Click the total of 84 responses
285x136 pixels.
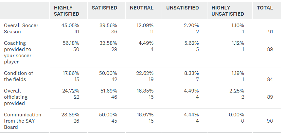[269, 79]
